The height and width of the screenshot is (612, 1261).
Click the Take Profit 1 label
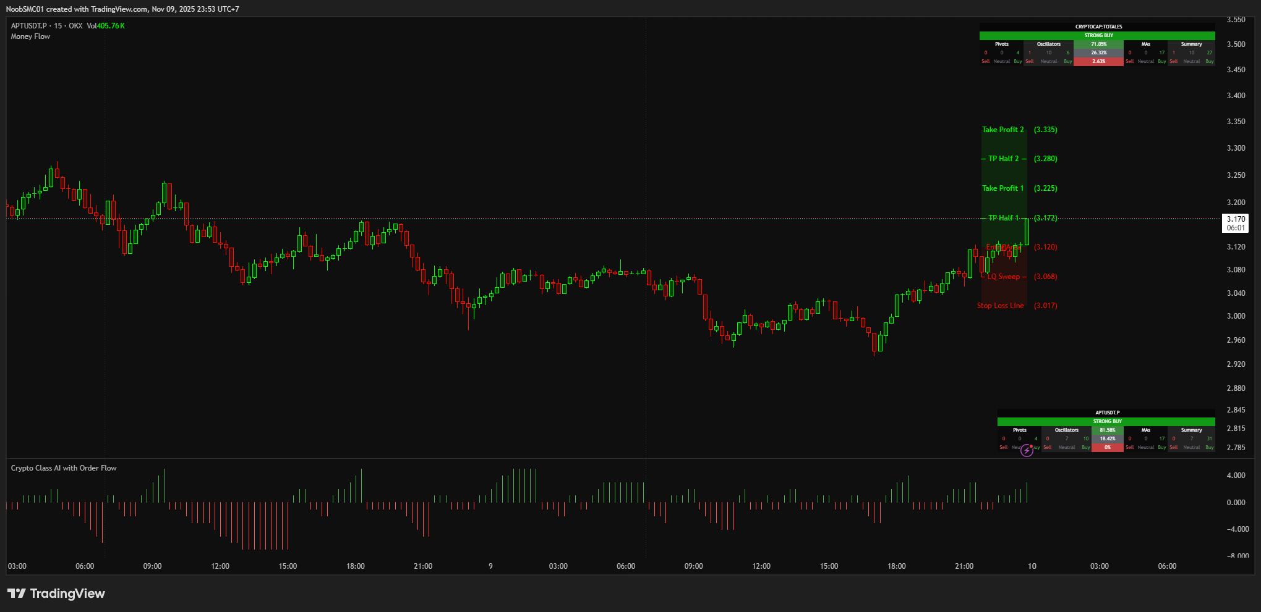[1002, 188]
